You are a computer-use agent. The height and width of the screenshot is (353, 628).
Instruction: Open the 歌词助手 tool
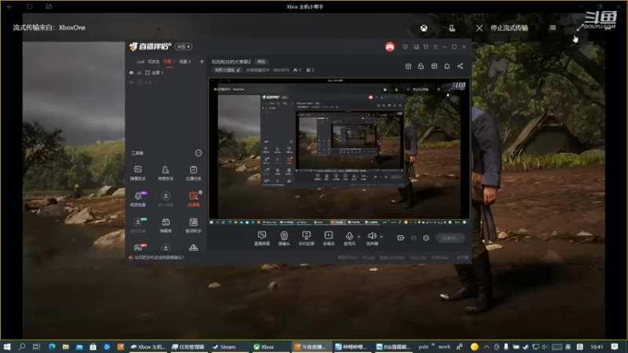coord(193,225)
